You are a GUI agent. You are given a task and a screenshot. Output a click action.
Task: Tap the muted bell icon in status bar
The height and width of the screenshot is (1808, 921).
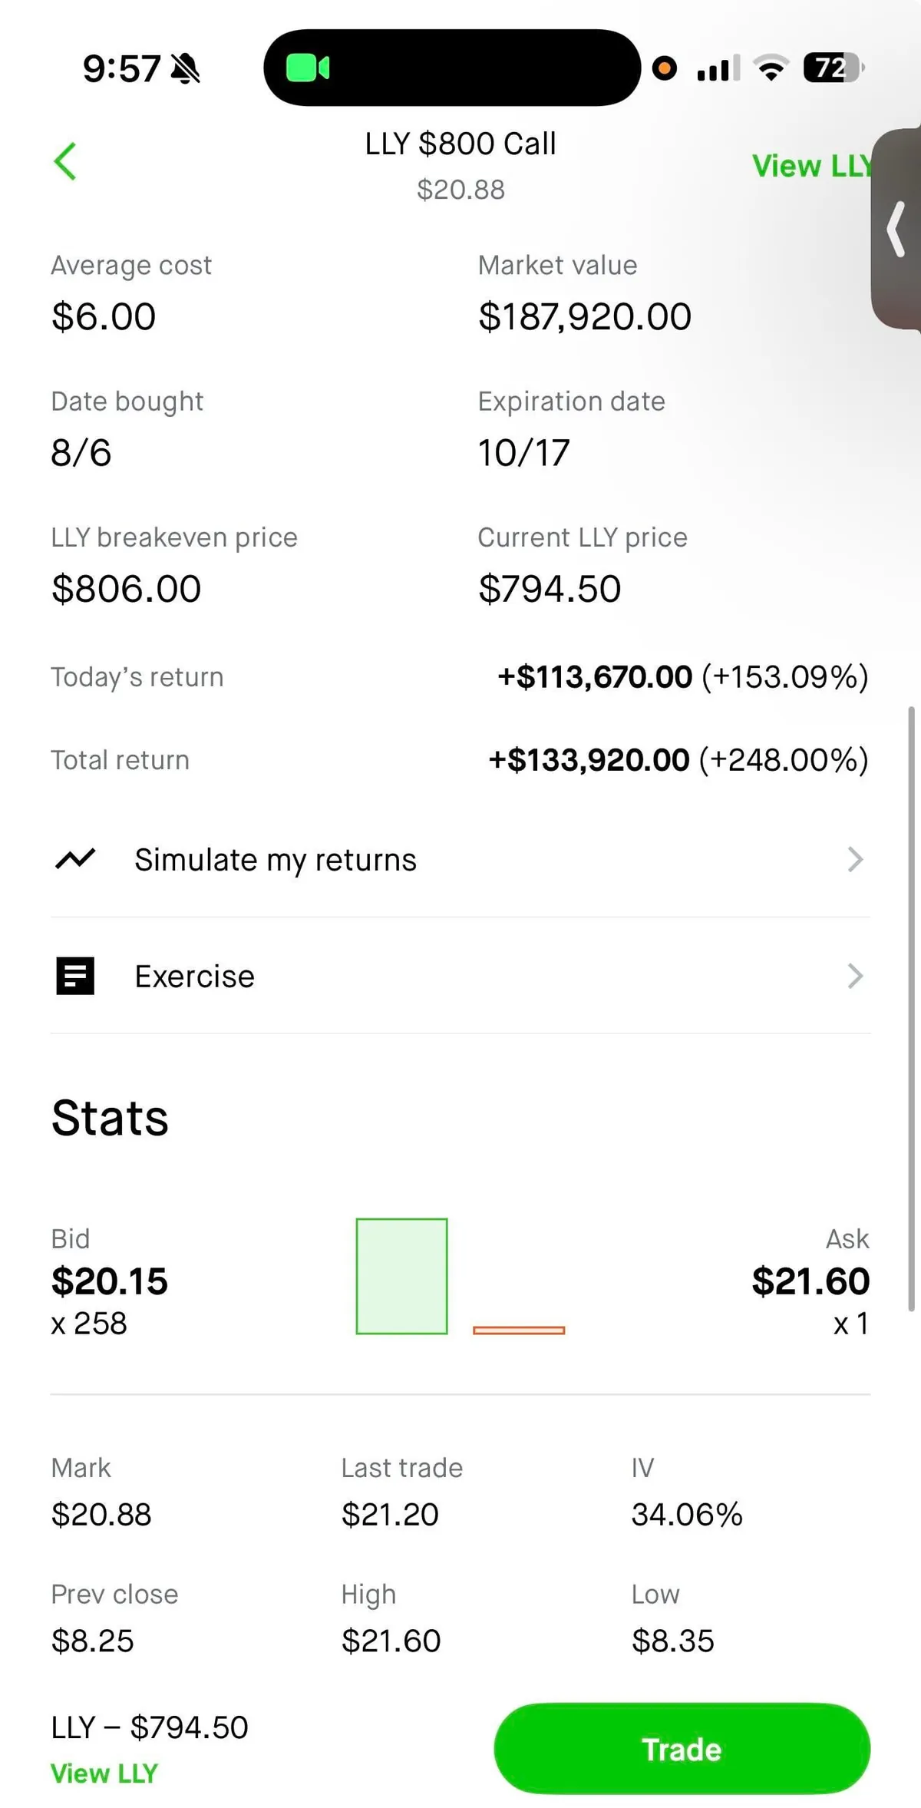click(185, 68)
